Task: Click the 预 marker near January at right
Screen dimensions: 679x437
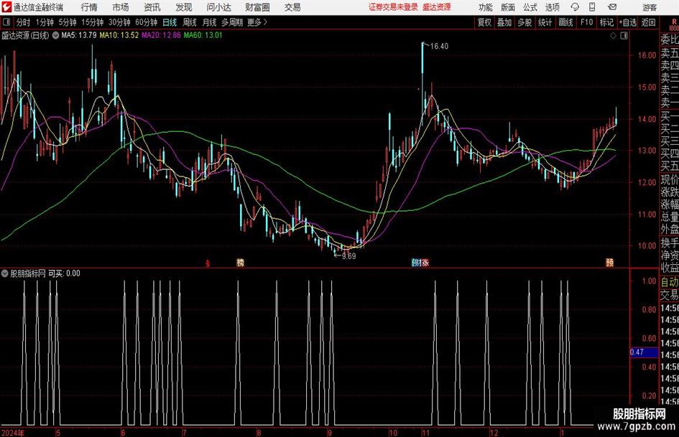Action: coord(610,263)
